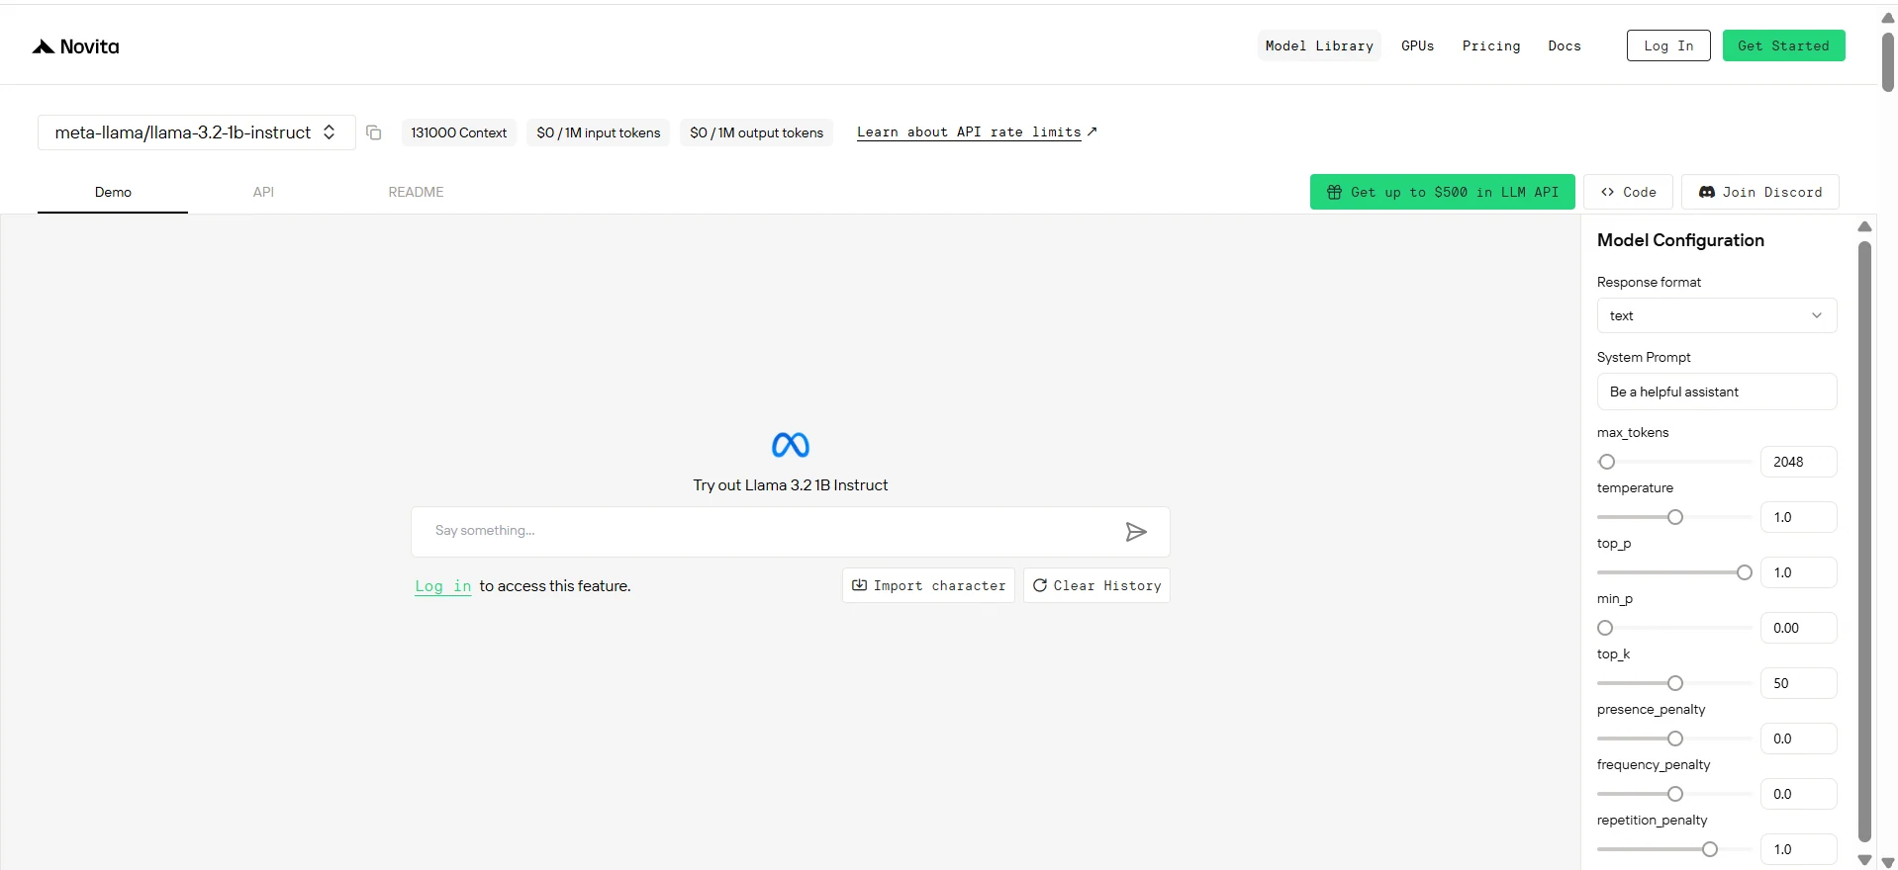
Task: Click the top_p value field
Action: (1798, 572)
